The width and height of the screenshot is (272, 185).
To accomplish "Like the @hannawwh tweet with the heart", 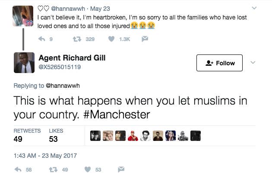I will [x=111, y=39].
